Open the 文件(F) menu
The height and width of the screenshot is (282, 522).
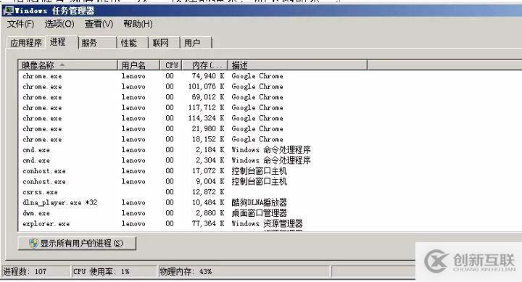click(20, 24)
